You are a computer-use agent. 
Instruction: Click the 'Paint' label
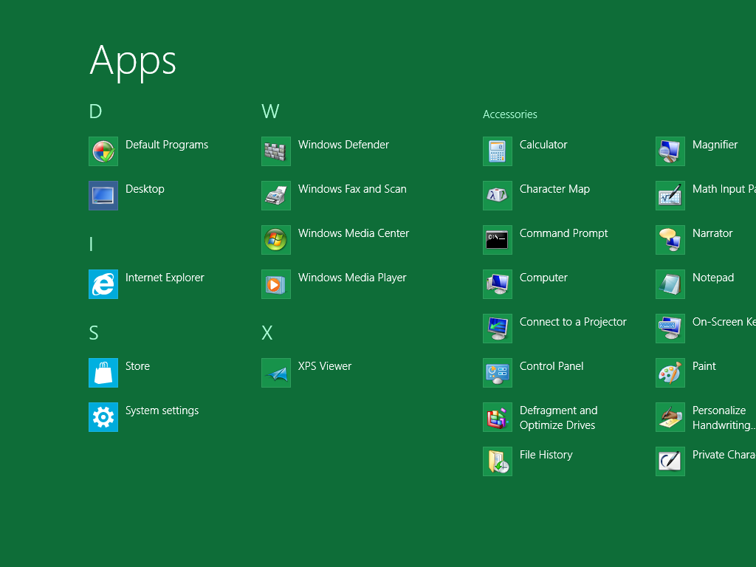tap(704, 366)
